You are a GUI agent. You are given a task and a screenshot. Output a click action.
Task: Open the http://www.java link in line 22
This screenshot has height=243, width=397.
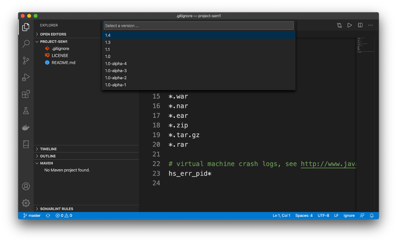pyautogui.click(x=328, y=164)
